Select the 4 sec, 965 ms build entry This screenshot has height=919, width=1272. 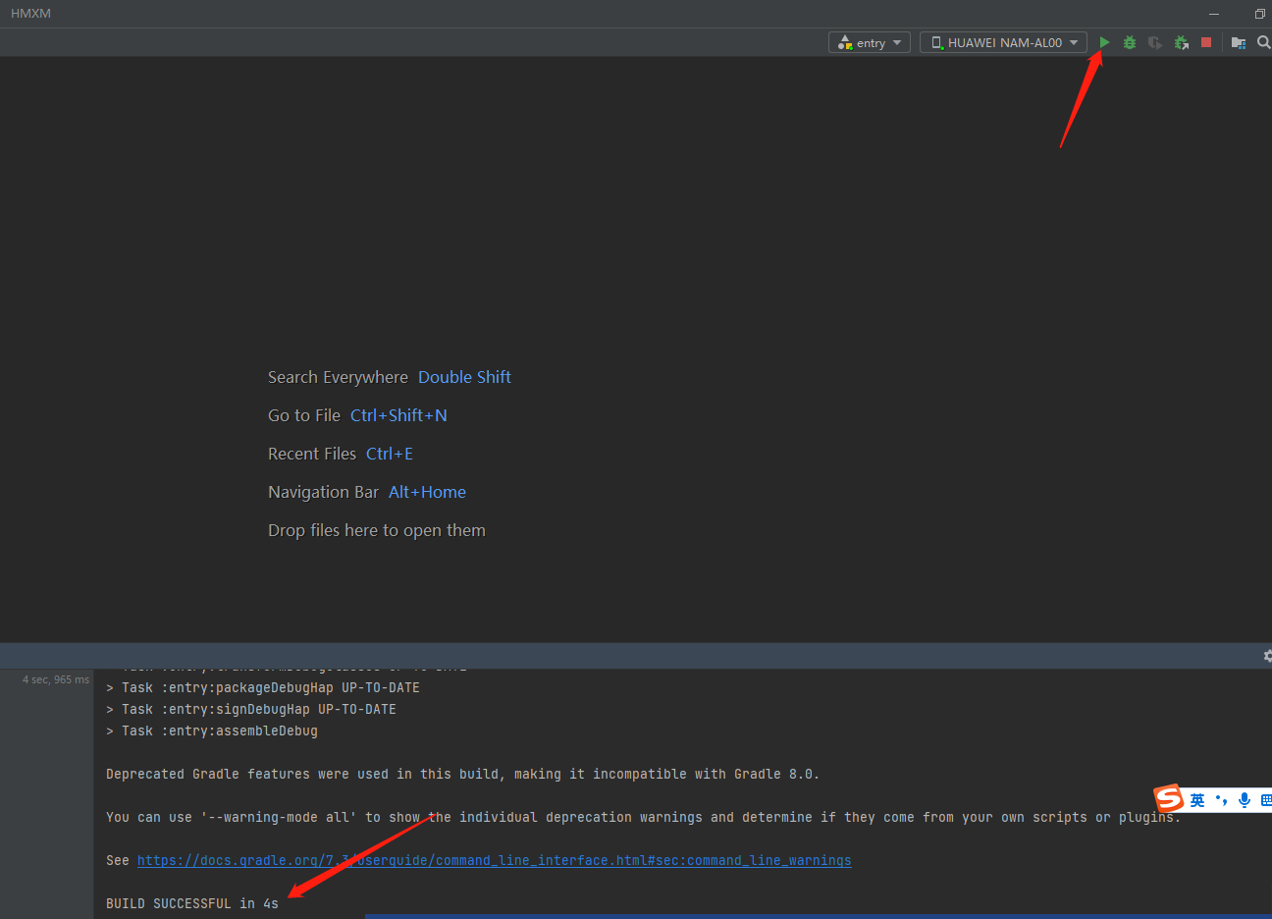click(x=56, y=679)
